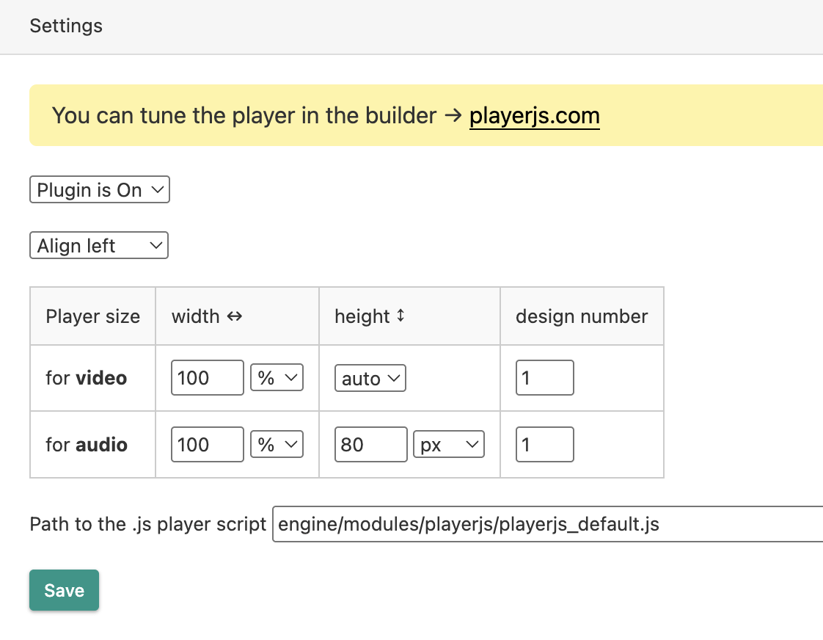The width and height of the screenshot is (823, 640).
Task: Click the audio design number field
Action: coord(544,445)
